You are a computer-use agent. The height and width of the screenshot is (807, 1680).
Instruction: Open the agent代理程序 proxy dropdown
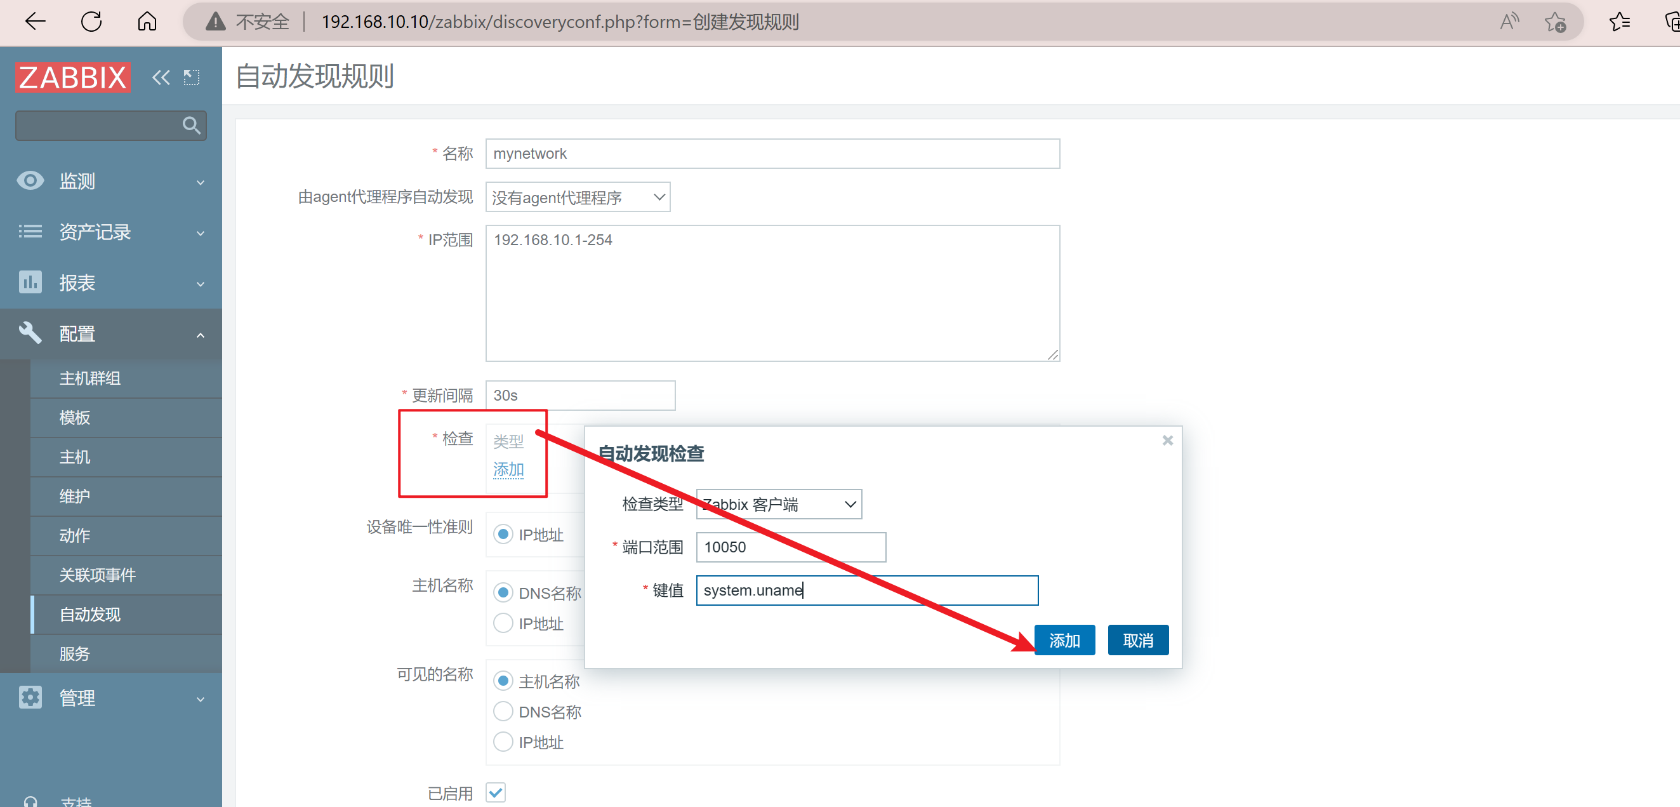point(578,197)
